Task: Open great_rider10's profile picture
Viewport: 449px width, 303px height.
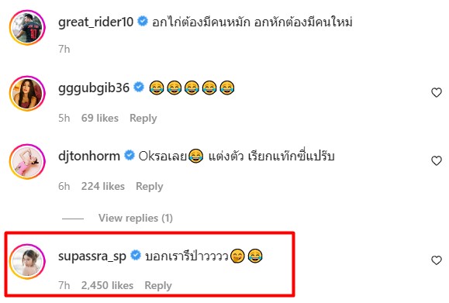Action: point(27,28)
